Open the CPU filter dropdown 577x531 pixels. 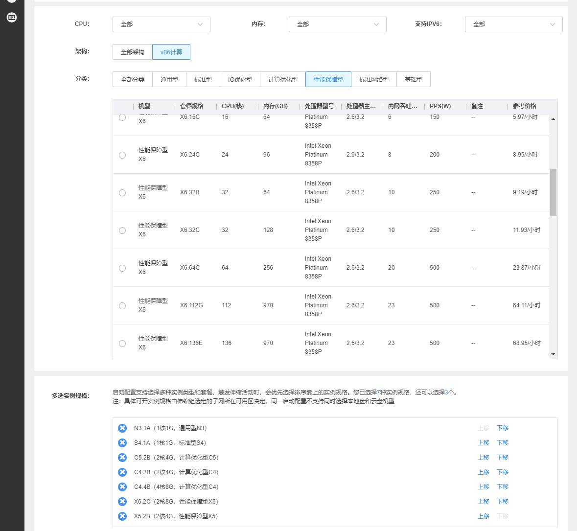click(x=161, y=24)
